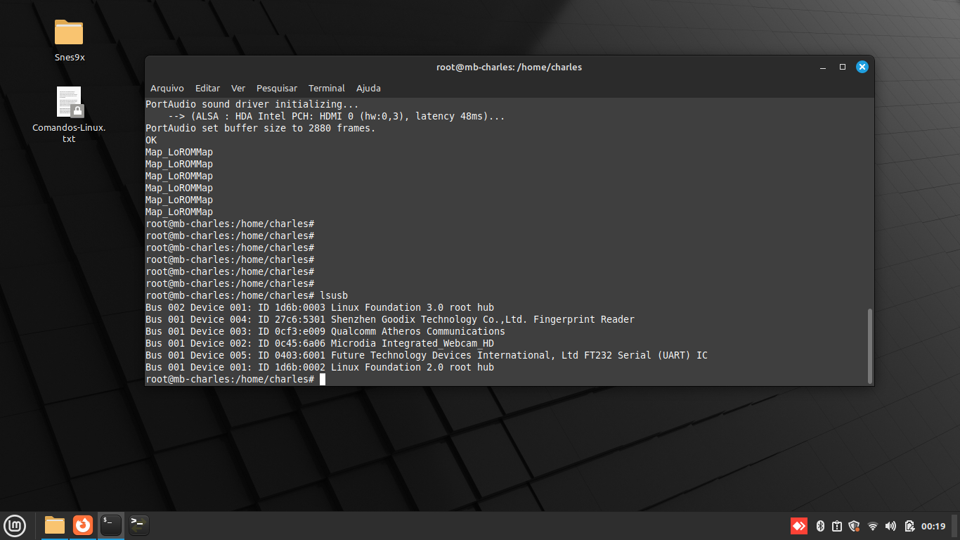Open the Arquivo menu
Screen dimensions: 960x540
point(167,88)
